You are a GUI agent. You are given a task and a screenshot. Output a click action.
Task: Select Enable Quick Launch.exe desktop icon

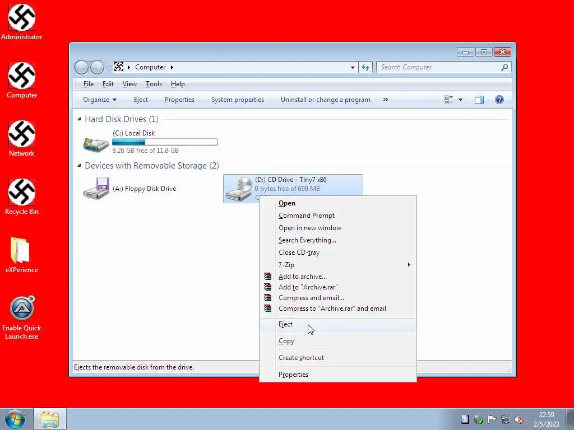[22, 317]
